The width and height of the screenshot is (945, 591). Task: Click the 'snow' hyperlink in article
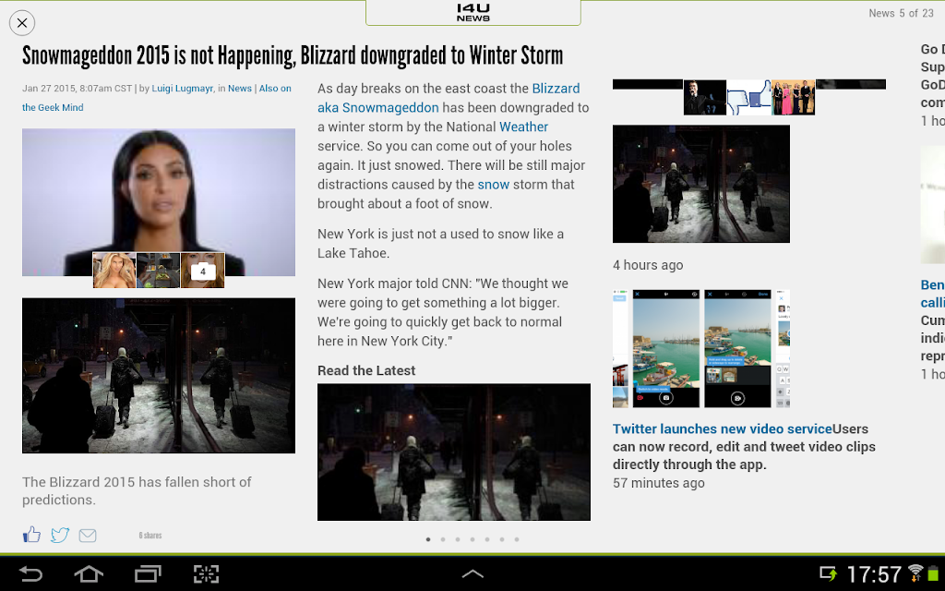[493, 185]
